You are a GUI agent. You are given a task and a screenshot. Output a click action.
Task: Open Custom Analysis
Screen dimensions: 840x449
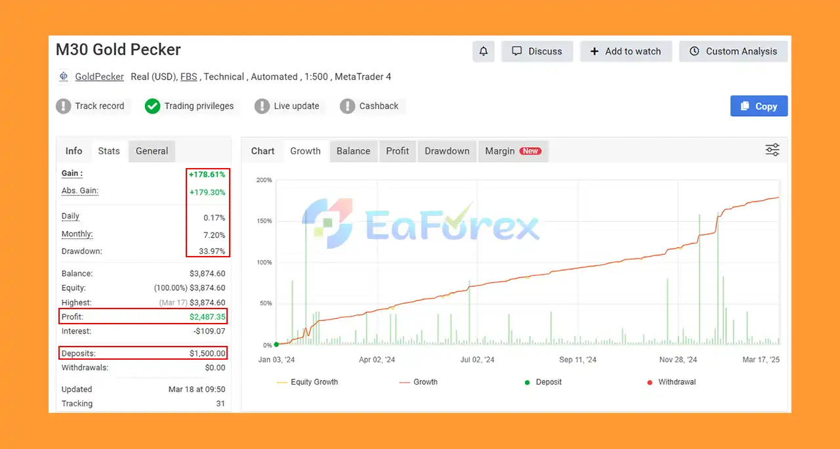[733, 51]
